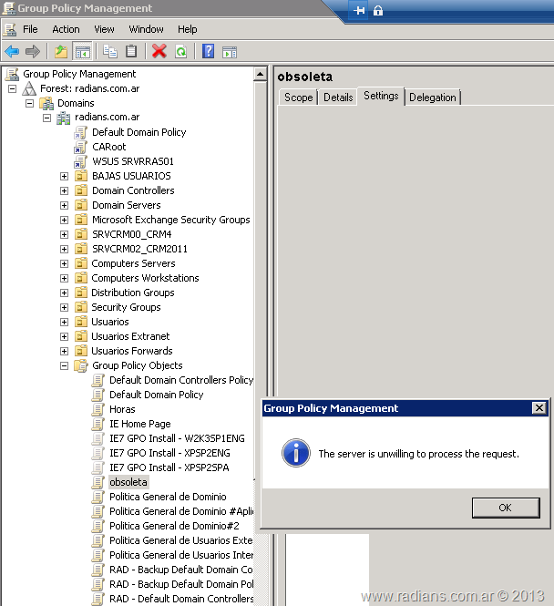Viewport: 554px width, 606px height.
Task: Close the Group Policy Management error dialog
Action: (539, 408)
